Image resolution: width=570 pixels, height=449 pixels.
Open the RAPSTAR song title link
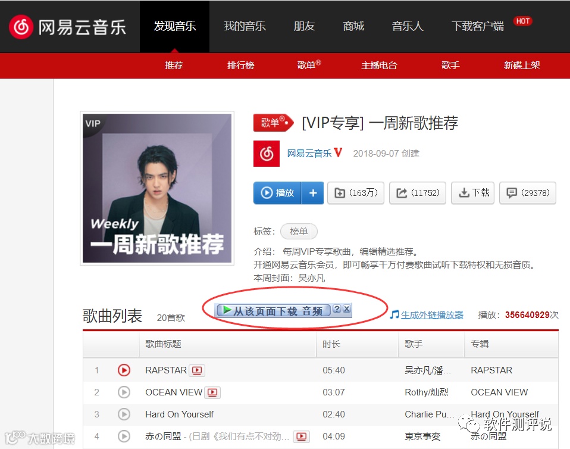tap(166, 370)
